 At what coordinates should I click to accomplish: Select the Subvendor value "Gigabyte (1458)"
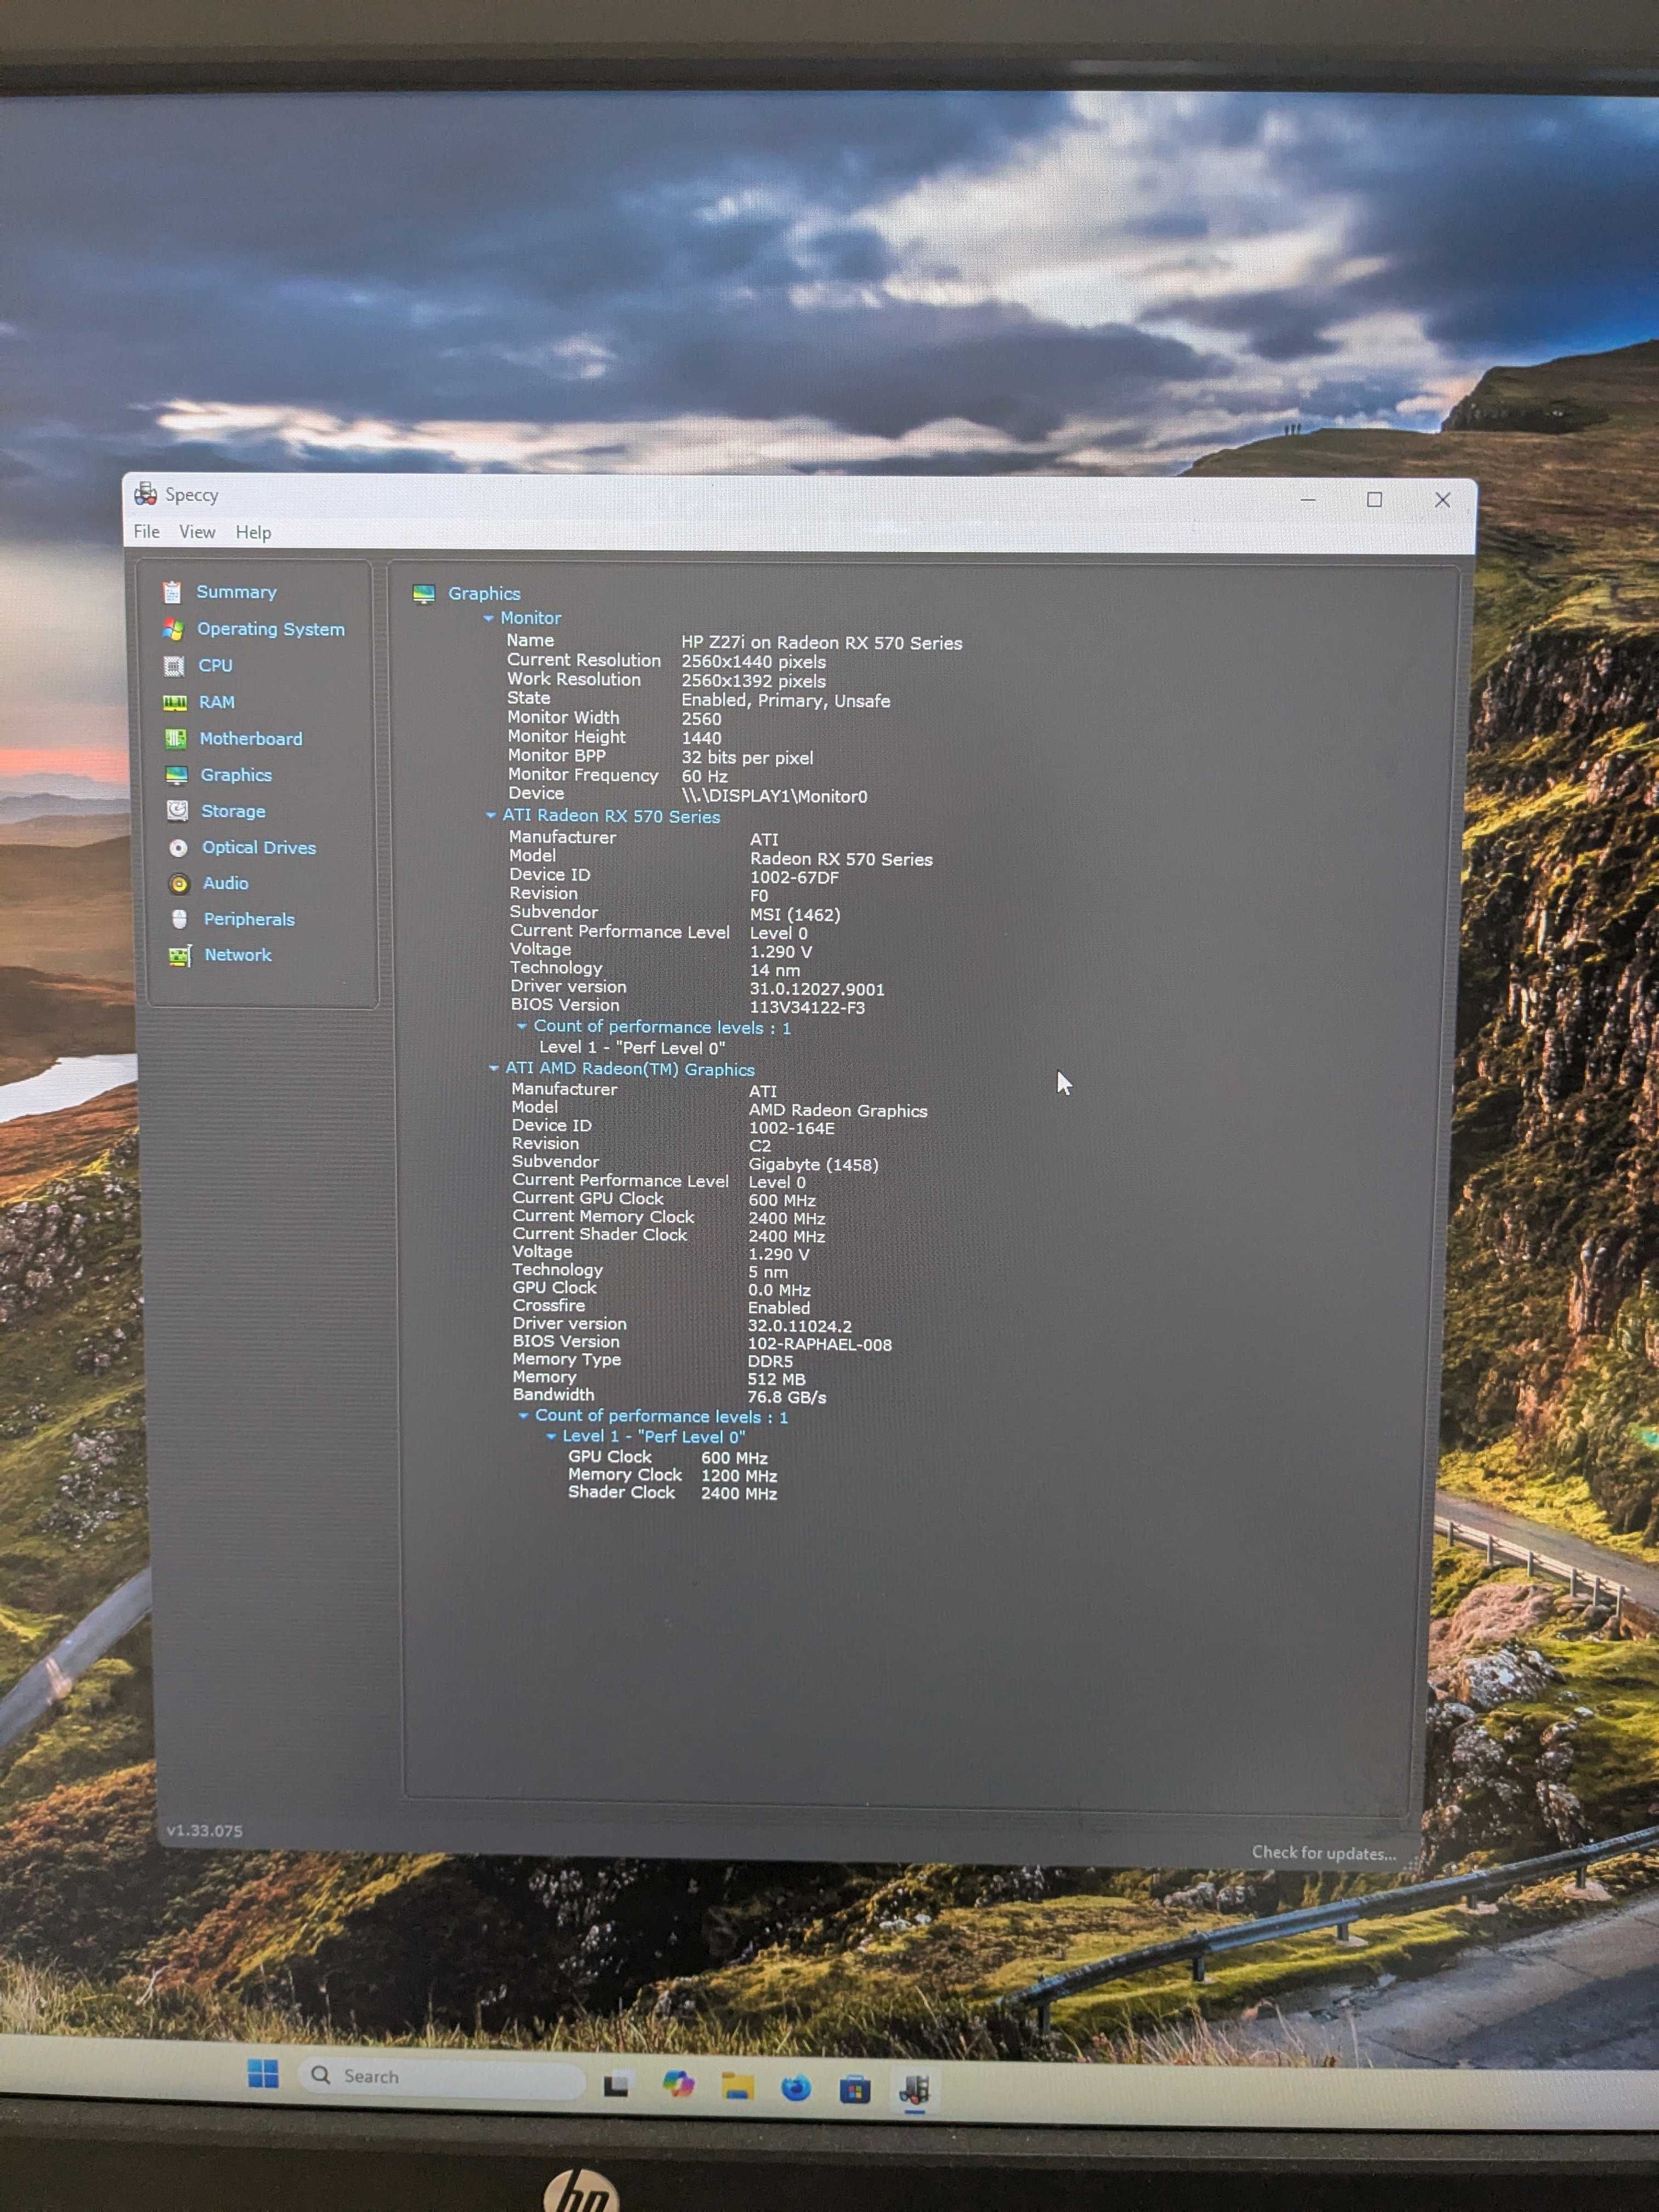pos(814,1165)
